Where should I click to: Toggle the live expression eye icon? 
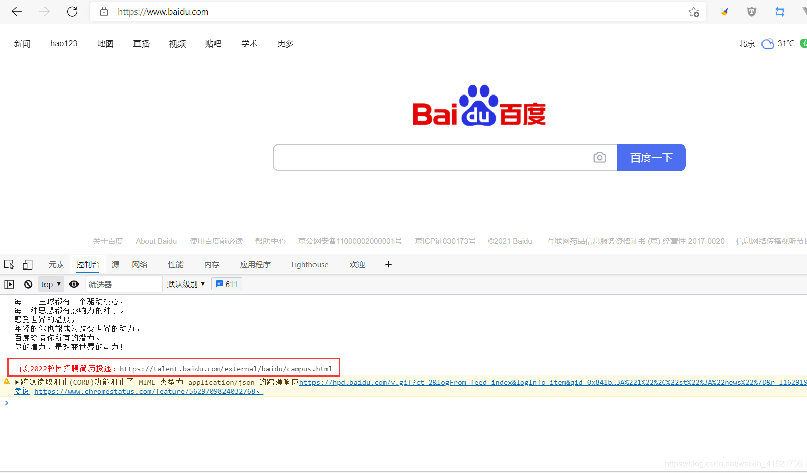point(74,284)
